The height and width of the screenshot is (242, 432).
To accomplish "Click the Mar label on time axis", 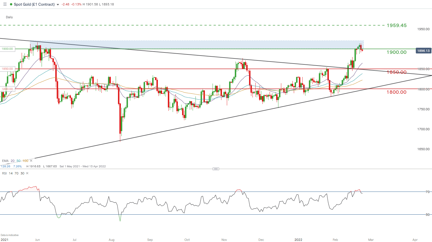I will click(371, 240).
